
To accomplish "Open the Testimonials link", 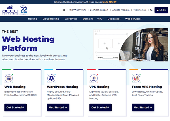I will [x=140, y=10].
